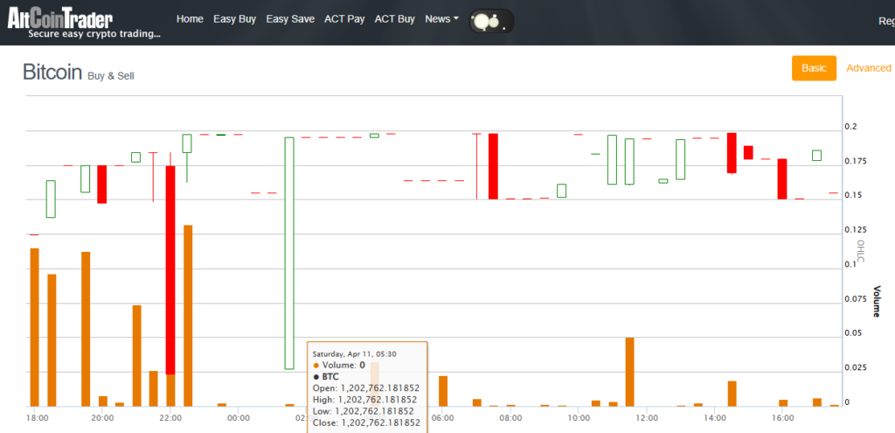The height and width of the screenshot is (433, 895).
Task: Click the Bitcoin heading
Action: [52, 73]
